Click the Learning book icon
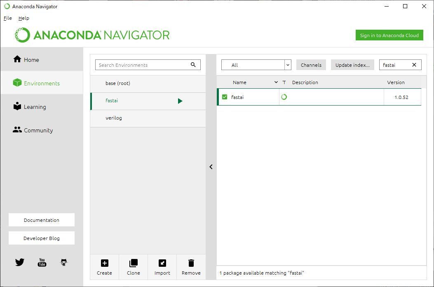The width and height of the screenshot is (434, 287). [17, 106]
